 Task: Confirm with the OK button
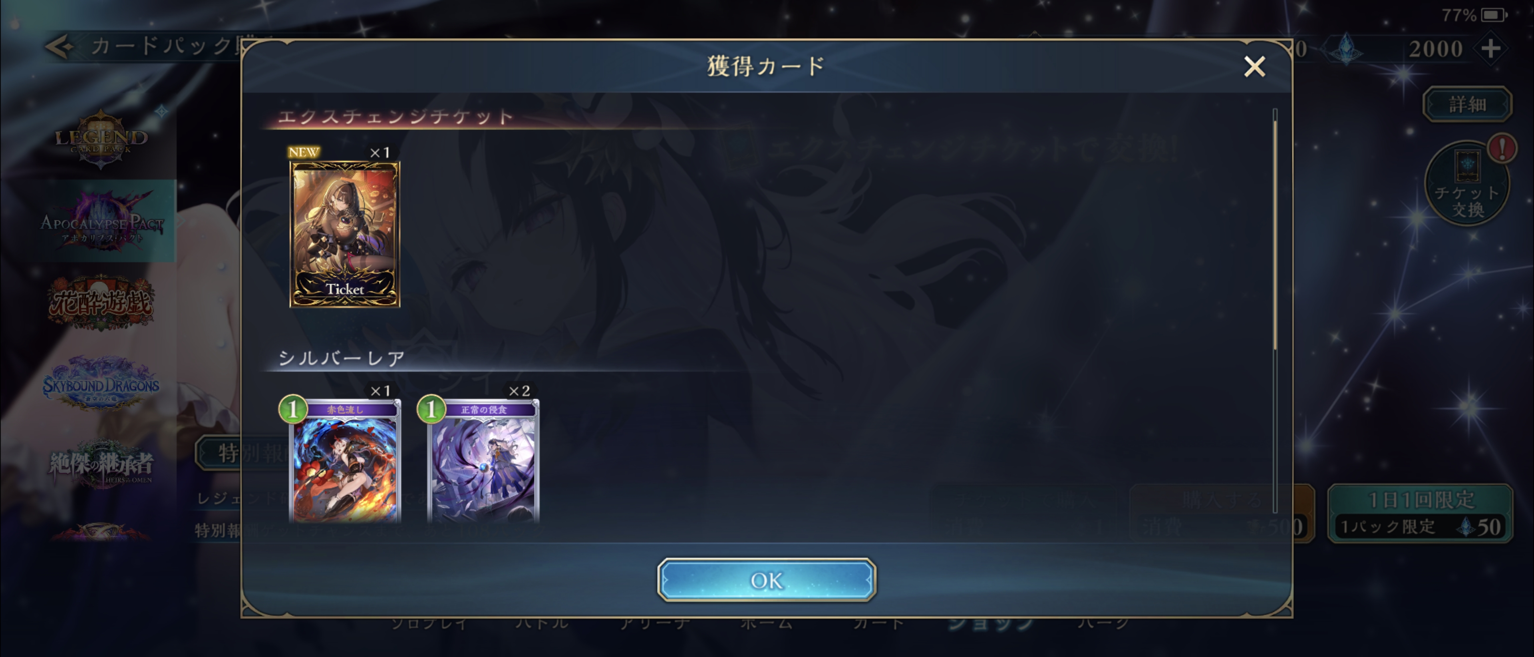tap(767, 579)
